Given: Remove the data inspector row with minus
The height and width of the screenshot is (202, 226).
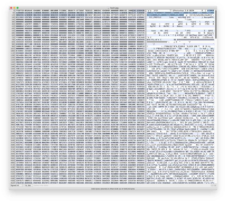Looking at the screenshot, I should click(x=212, y=185).
